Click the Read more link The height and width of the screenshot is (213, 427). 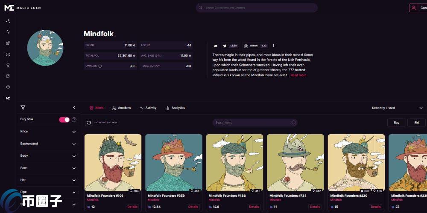point(298,75)
